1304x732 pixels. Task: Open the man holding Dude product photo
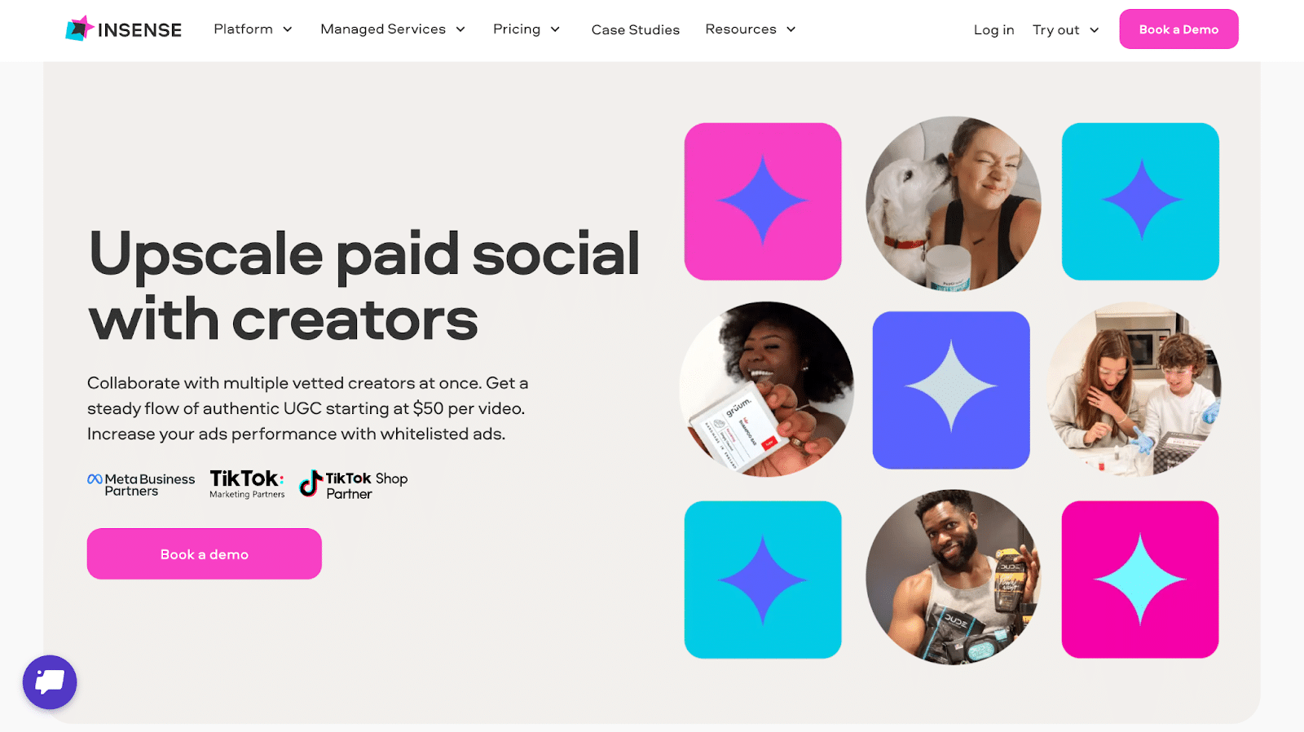953,577
